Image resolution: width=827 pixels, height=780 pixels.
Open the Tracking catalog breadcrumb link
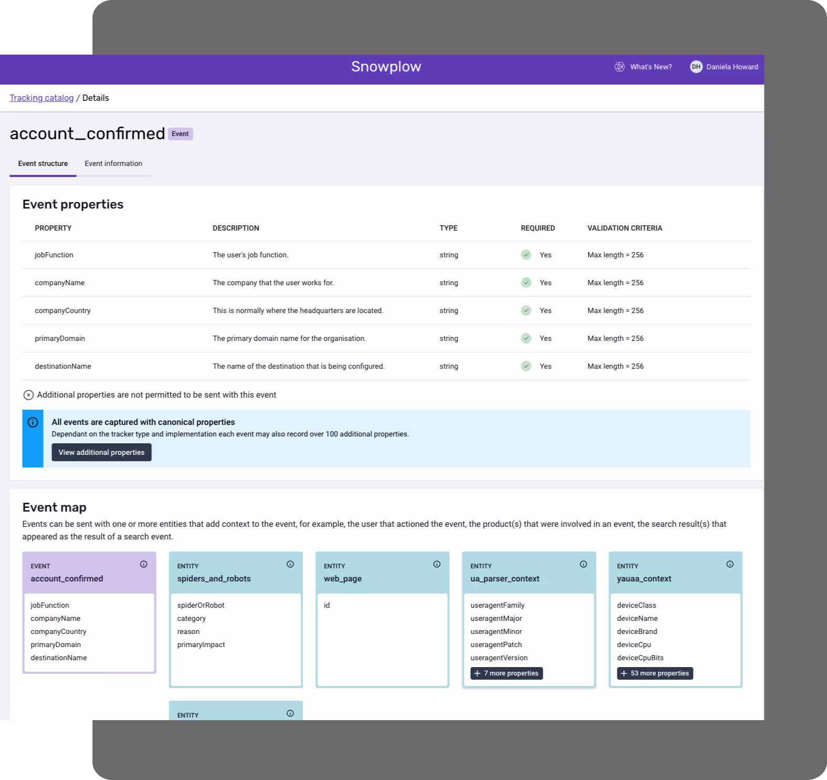[x=42, y=98]
